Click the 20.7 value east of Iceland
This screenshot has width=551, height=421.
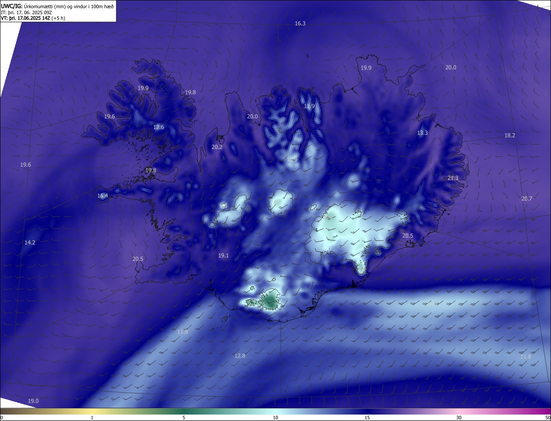click(x=526, y=199)
